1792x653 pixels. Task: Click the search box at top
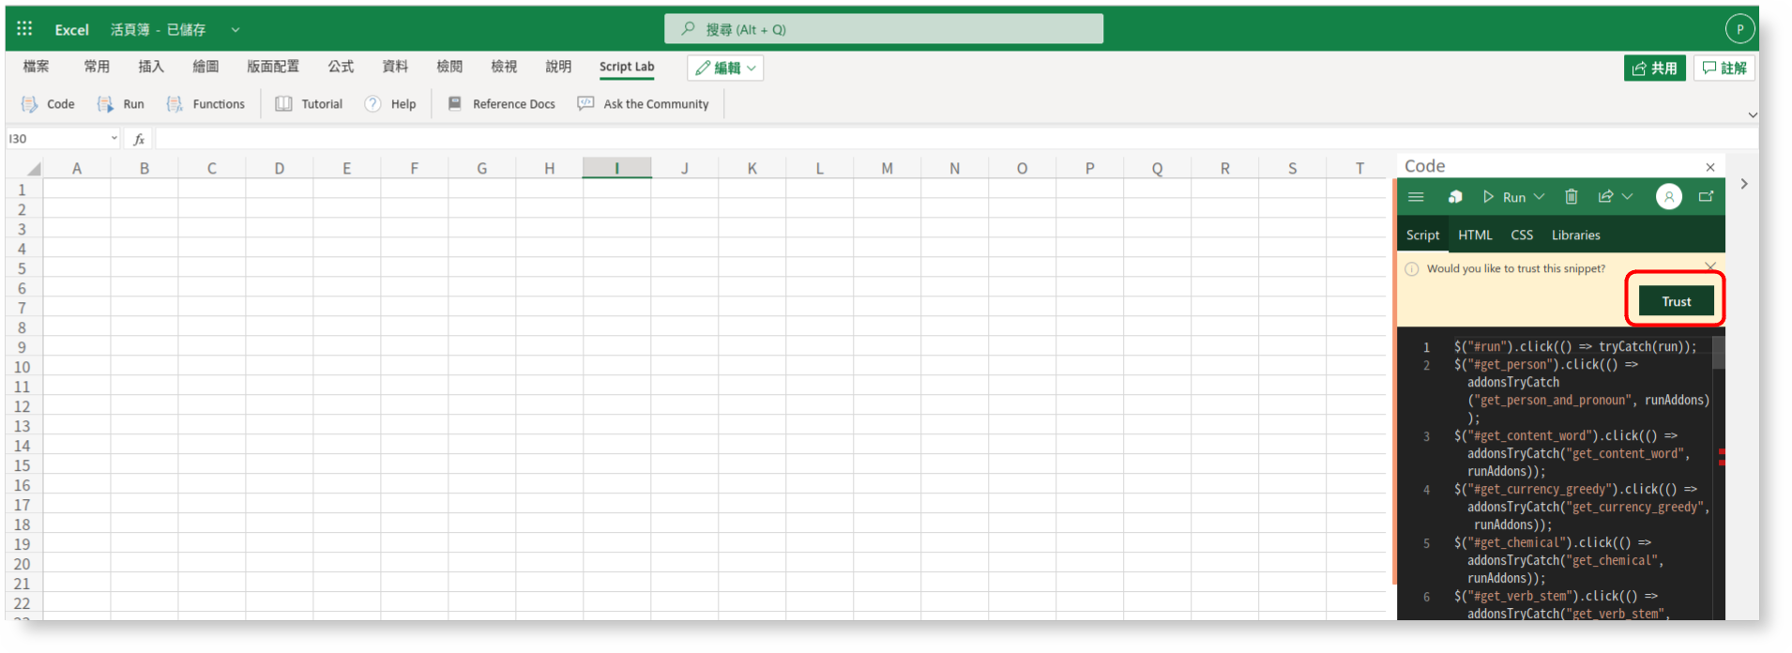[884, 29]
